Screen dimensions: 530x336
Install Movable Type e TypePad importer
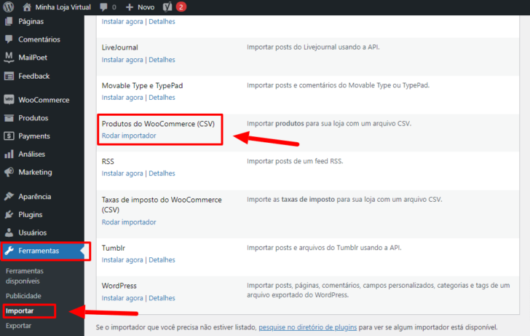pyautogui.click(x=122, y=98)
